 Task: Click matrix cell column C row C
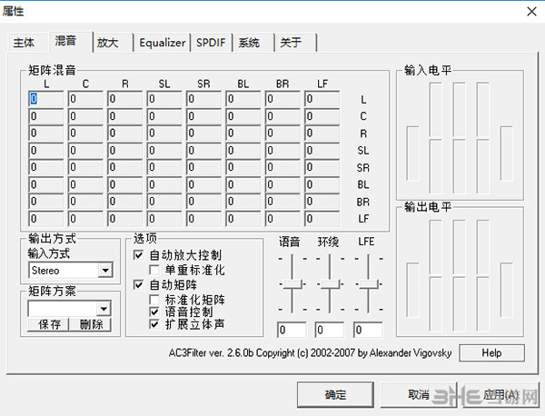click(85, 116)
